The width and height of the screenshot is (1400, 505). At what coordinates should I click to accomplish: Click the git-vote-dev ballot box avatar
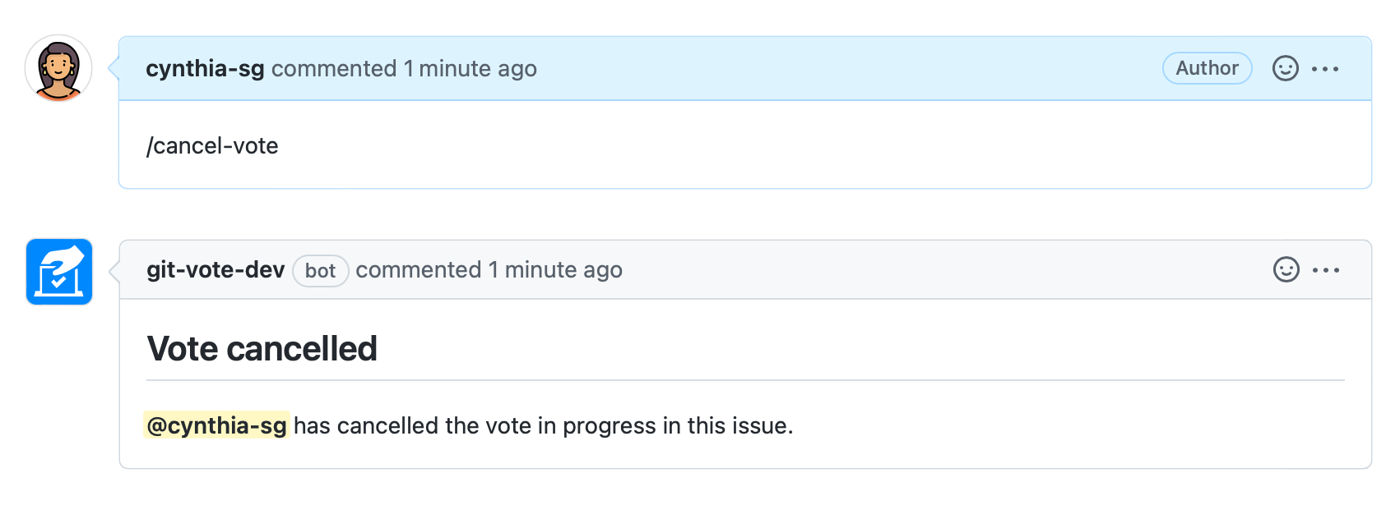click(x=59, y=272)
